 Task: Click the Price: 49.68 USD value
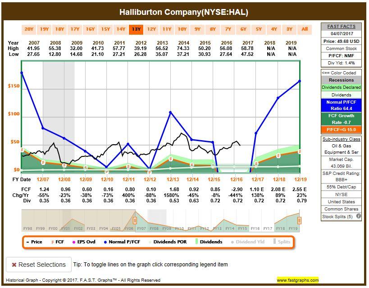pyautogui.click(x=341, y=41)
